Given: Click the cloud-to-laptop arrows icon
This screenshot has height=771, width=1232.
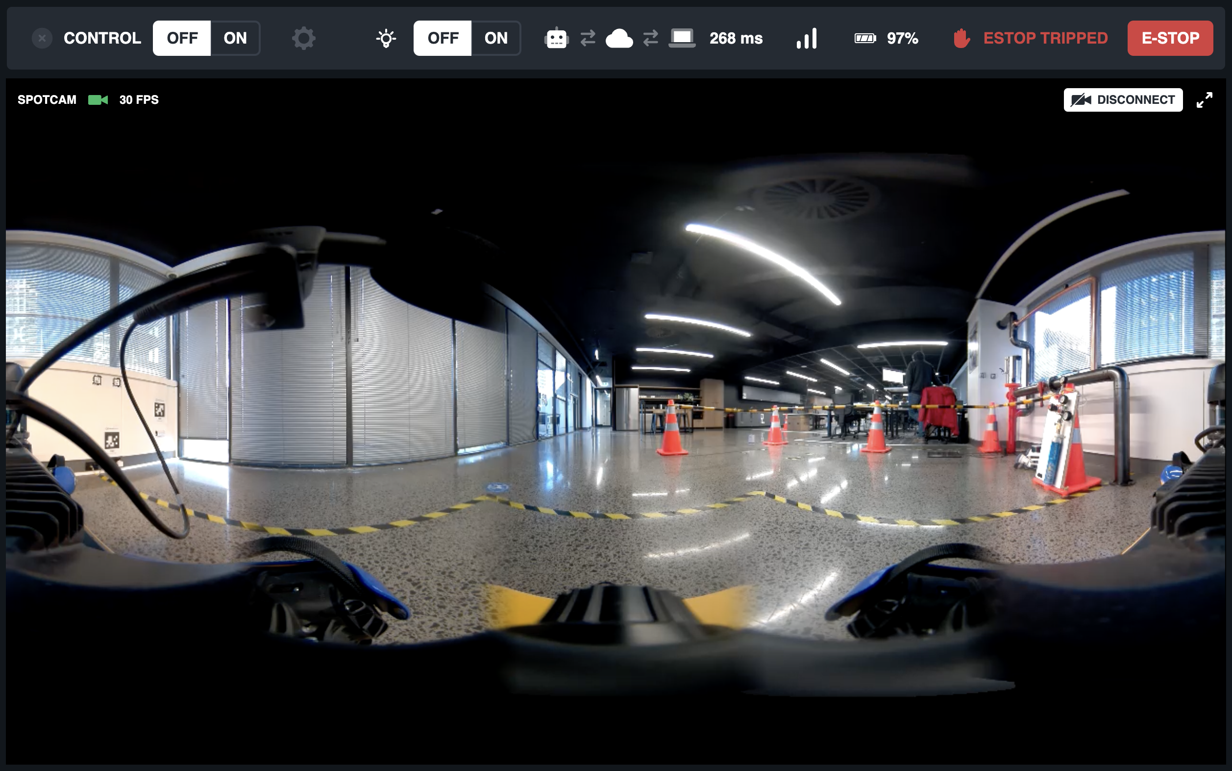Looking at the screenshot, I should tap(650, 38).
